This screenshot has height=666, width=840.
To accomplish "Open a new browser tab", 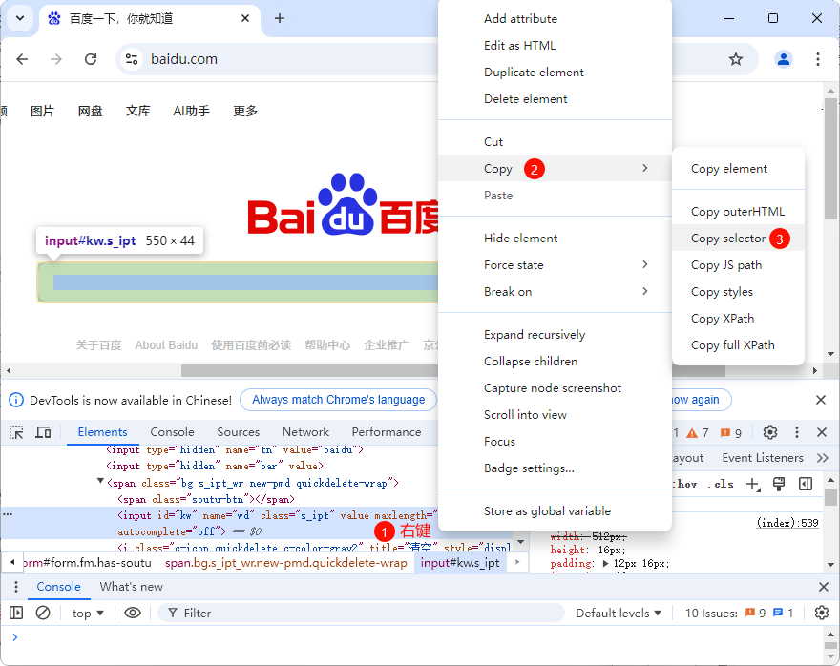I will 279,18.
